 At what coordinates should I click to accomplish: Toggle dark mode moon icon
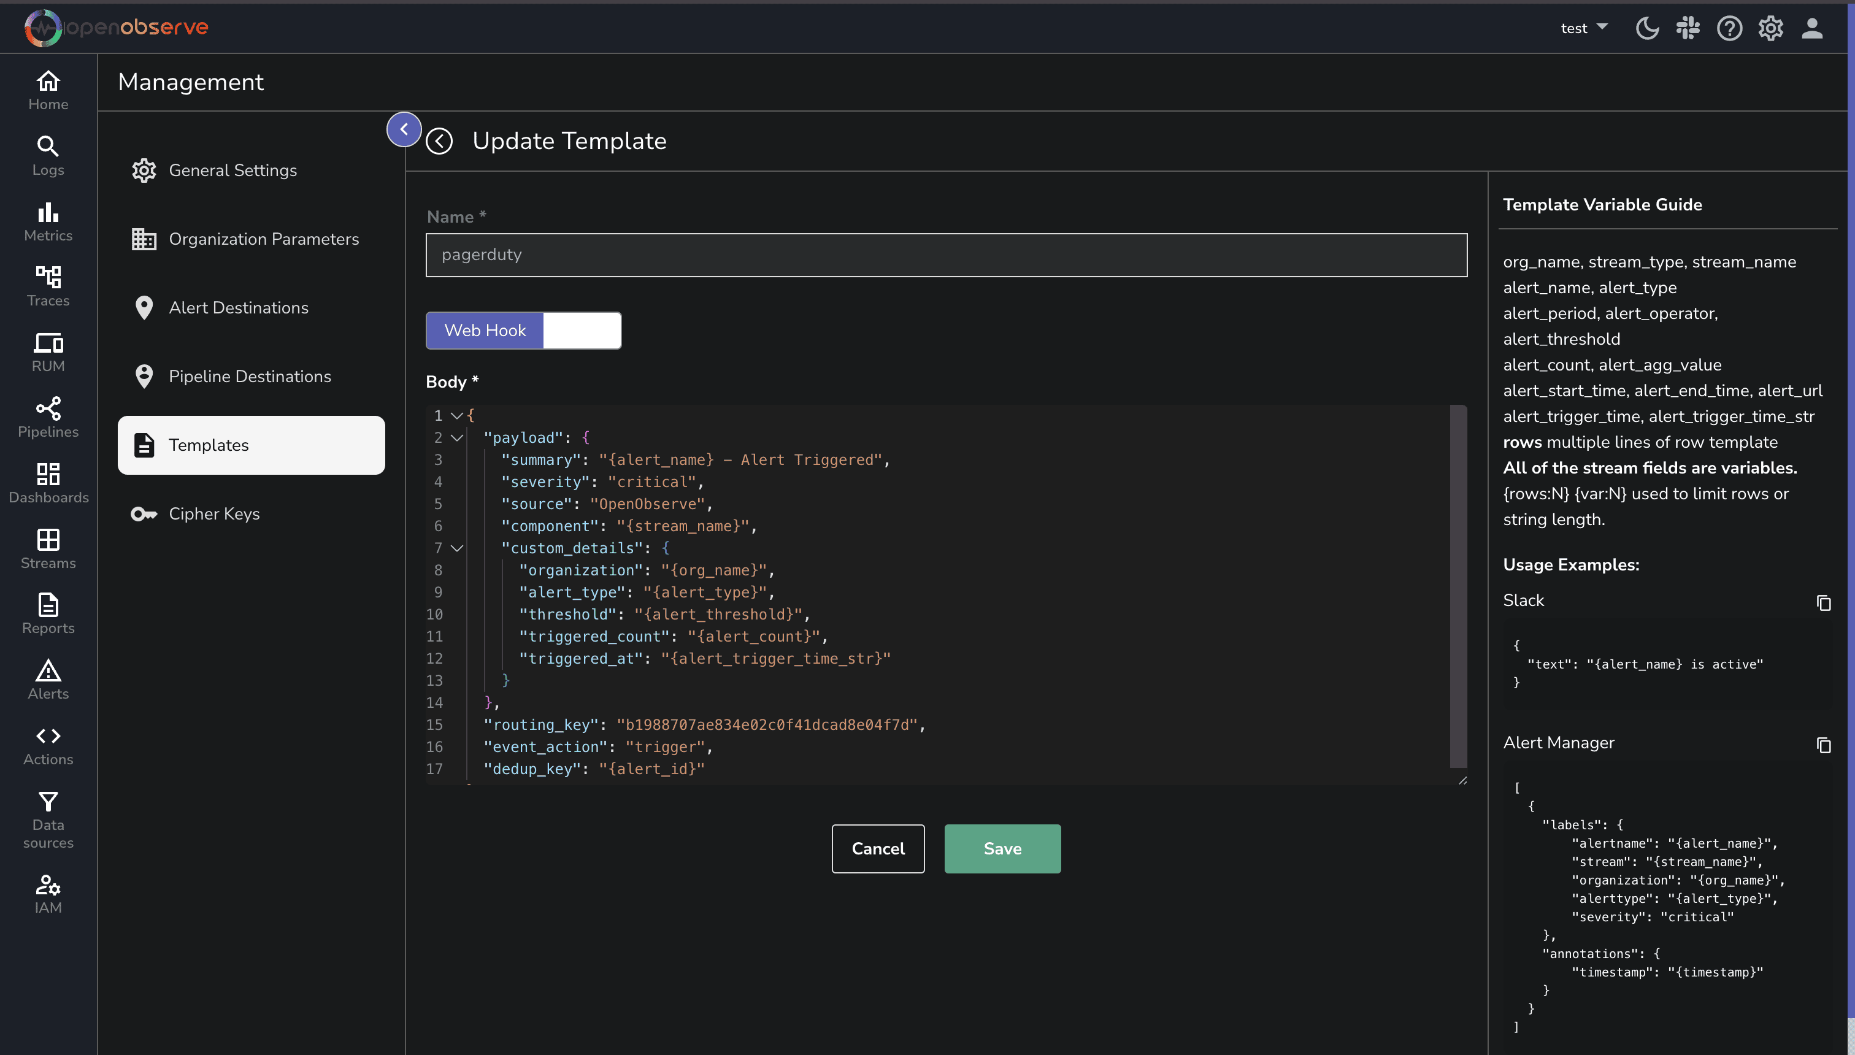pyautogui.click(x=1647, y=28)
